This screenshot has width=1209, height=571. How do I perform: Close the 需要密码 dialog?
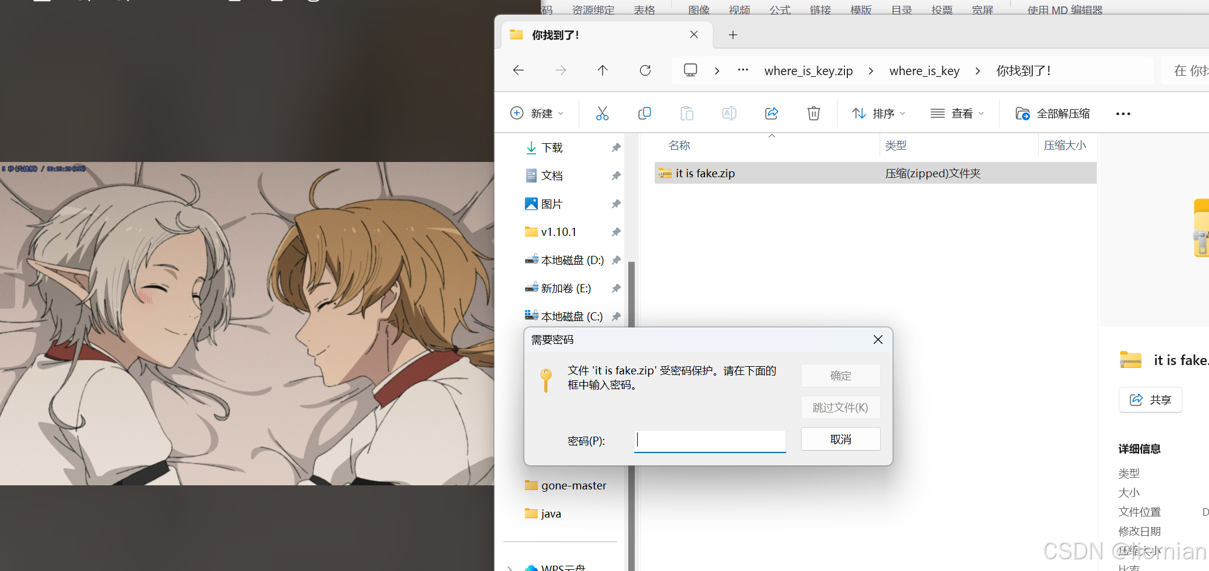click(x=878, y=340)
